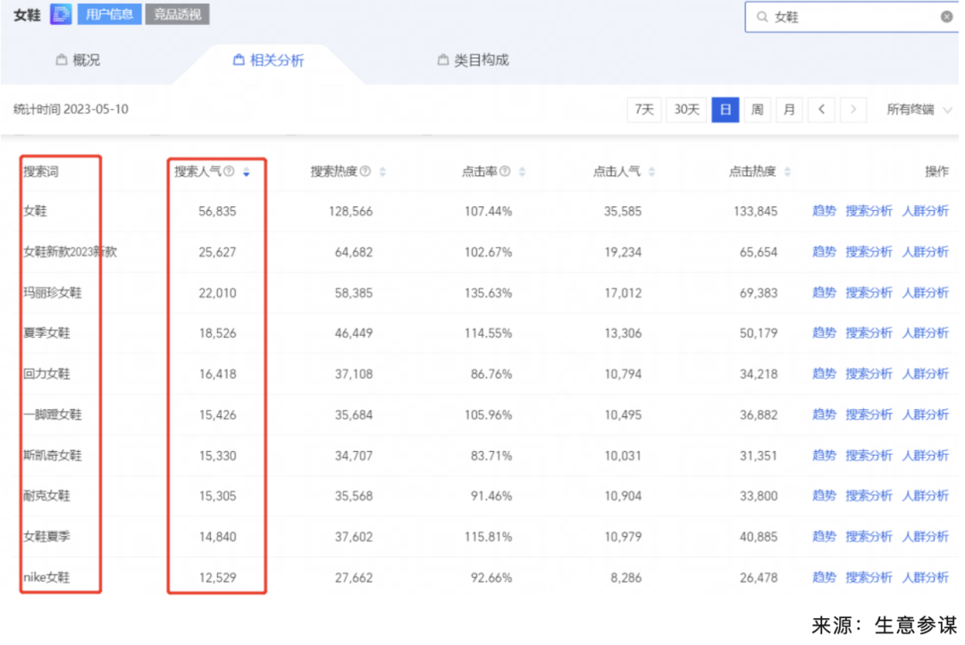Open 人群分析 for the 一脚蹬女鞋 row
The width and height of the screenshot is (965, 645).
(925, 415)
